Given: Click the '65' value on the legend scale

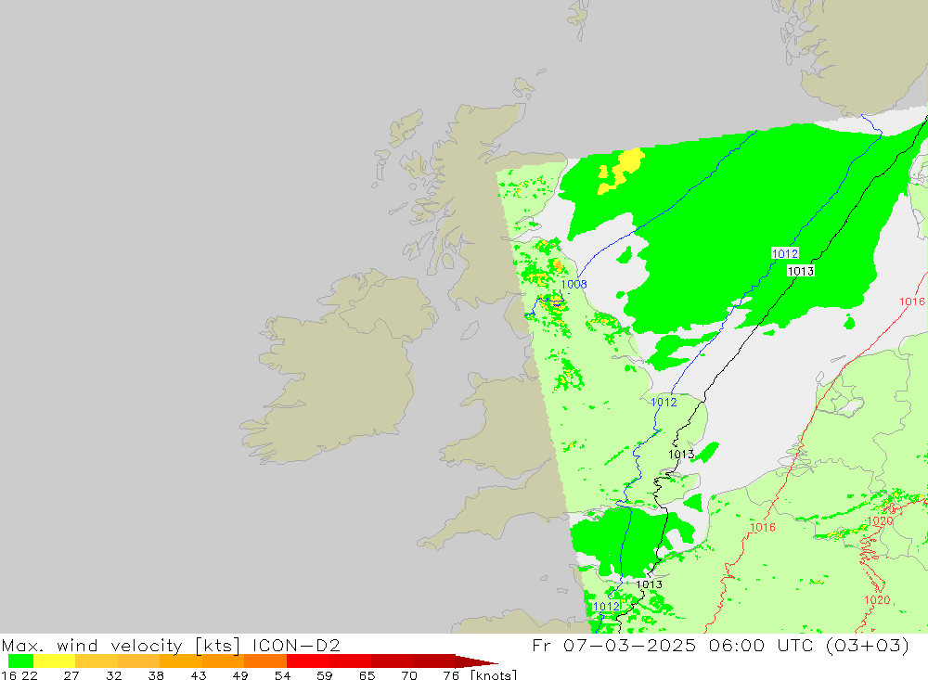Looking at the screenshot, I should pyautogui.click(x=367, y=674).
